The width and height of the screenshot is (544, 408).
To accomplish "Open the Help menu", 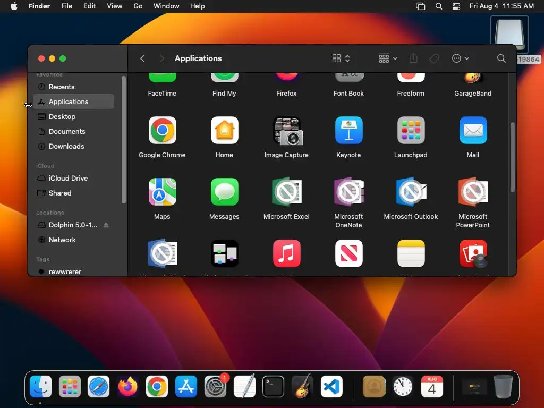I will [198, 6].
